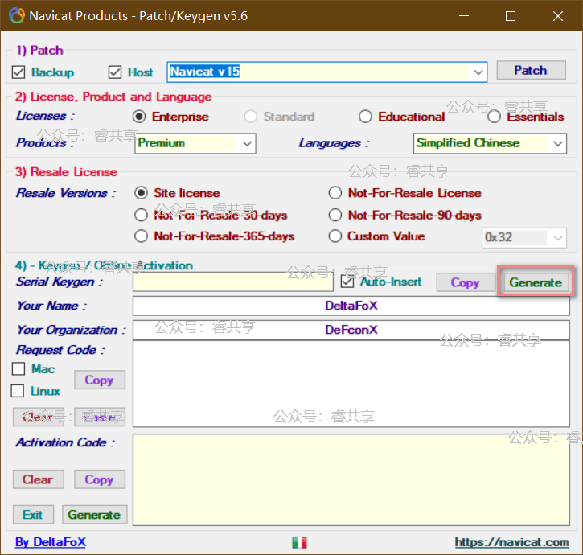The width and height of the screenshot is (583, 555).
Task: Open the By DeltaFoX link
Action: (51, 542)
